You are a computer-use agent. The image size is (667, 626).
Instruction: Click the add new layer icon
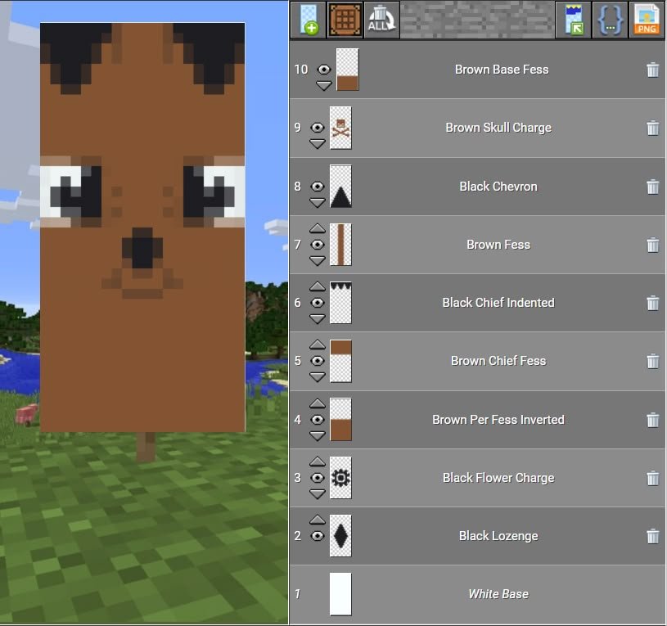[309, 20]
